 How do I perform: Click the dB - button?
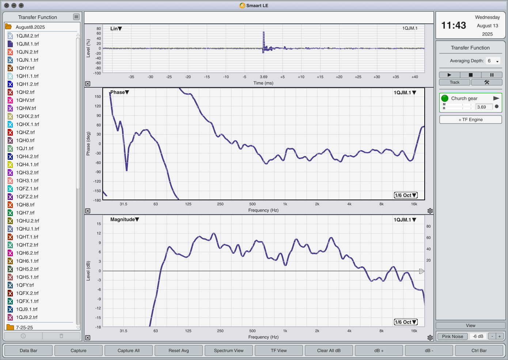pyautogui.click(x=429, y=350)
